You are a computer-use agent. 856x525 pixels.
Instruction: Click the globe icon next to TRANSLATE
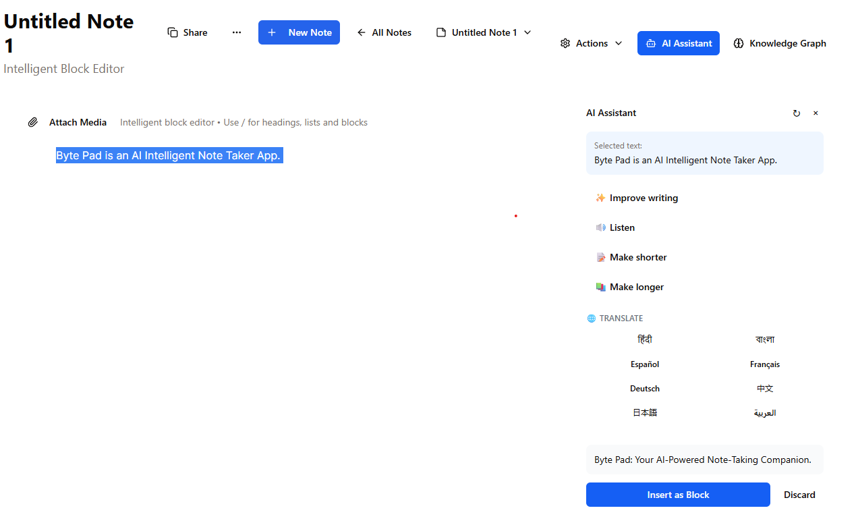pyautogui.click(x=592, y=319)
